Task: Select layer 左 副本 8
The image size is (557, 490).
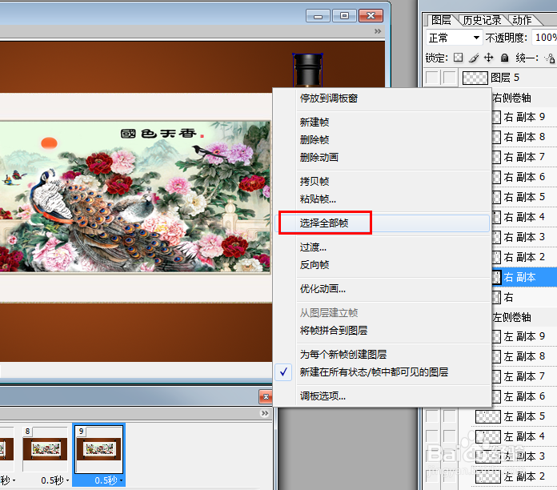Action: [x=524, y=356]
